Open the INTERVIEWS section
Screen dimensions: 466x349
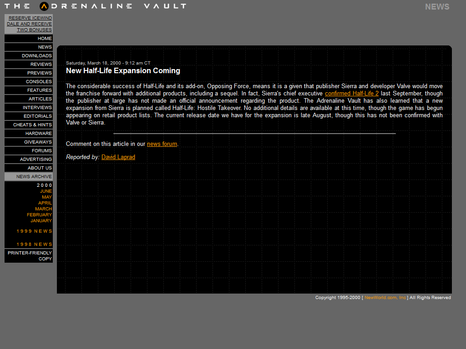[x=29, y=107]
